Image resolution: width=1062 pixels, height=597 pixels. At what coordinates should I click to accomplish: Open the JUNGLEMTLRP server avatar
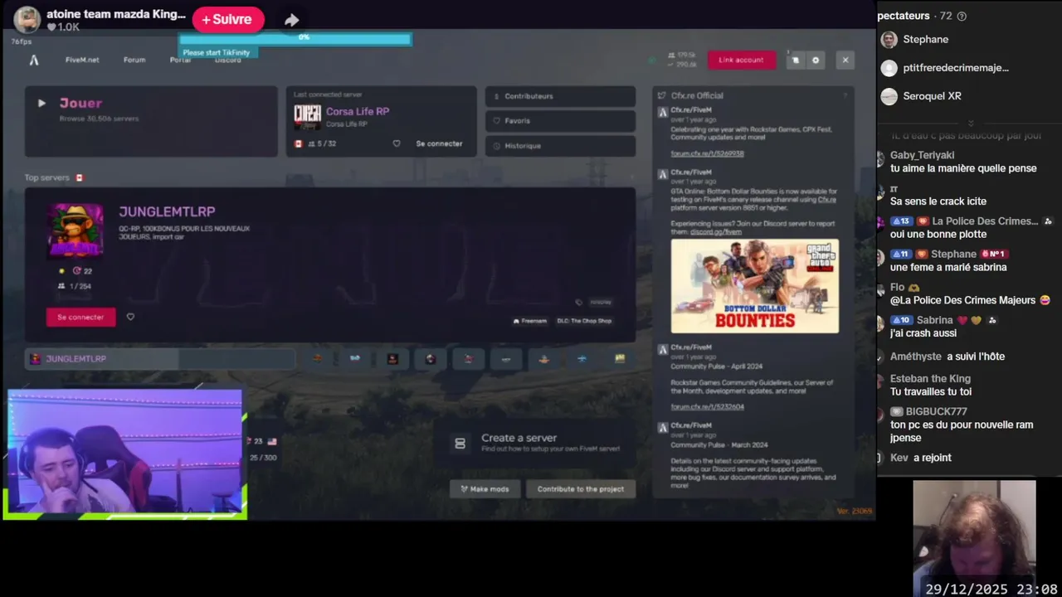(x=76, y=230)
